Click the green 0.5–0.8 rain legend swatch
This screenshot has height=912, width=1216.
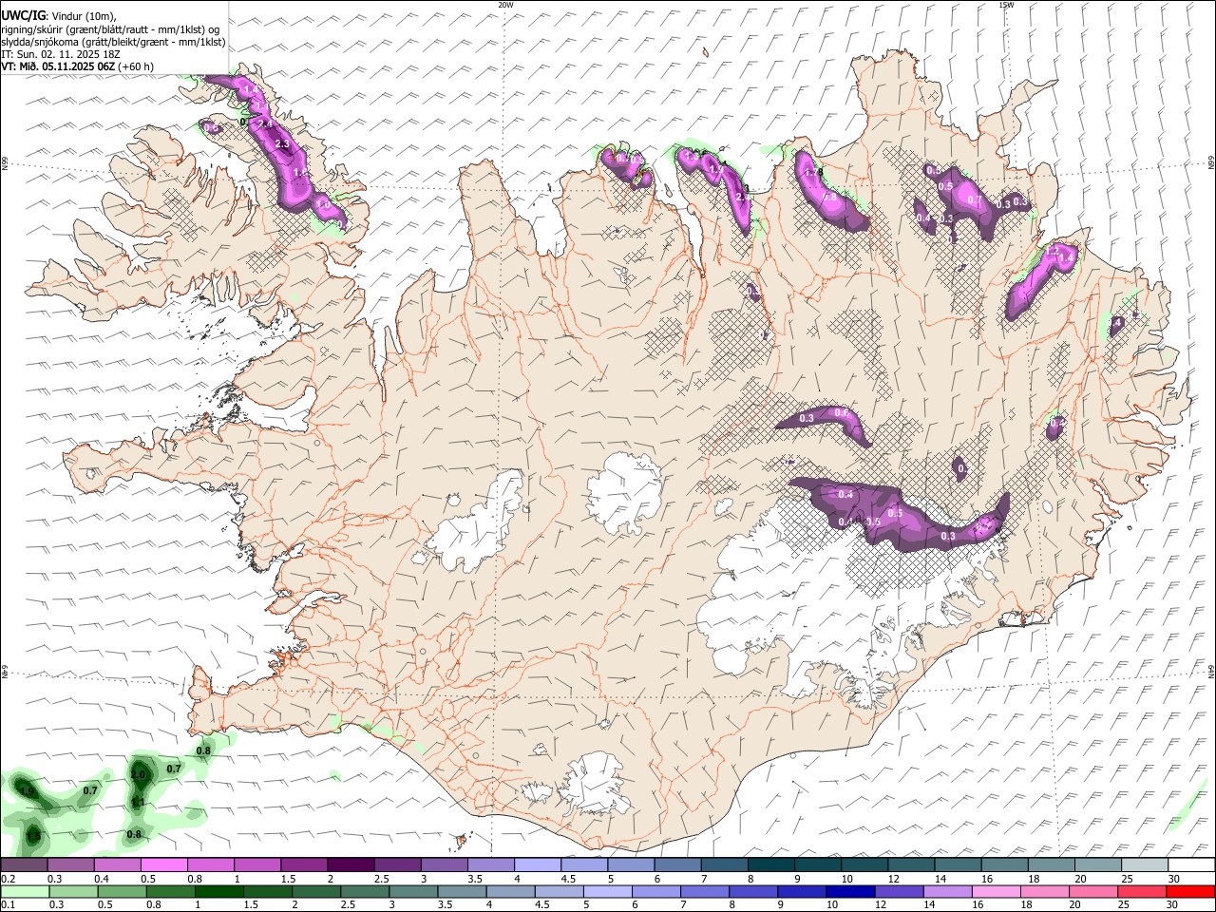(x=122, y=892)
